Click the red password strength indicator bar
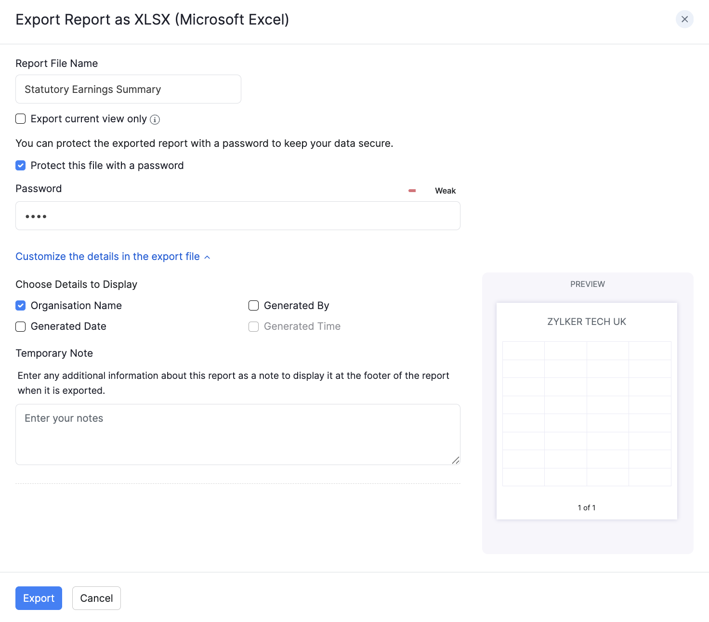709x622 pixels. (412, 191)
